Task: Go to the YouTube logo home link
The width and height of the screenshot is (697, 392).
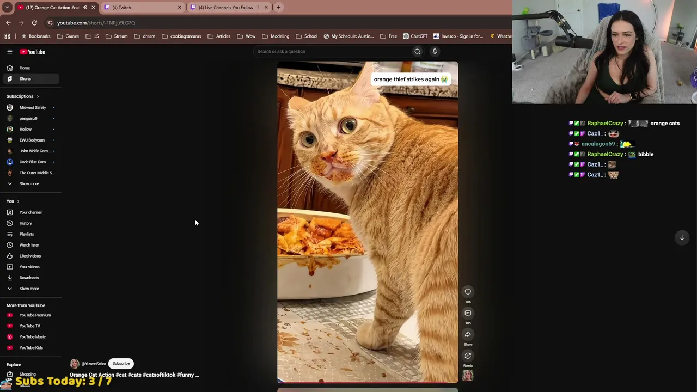Action: click(33, 52)
